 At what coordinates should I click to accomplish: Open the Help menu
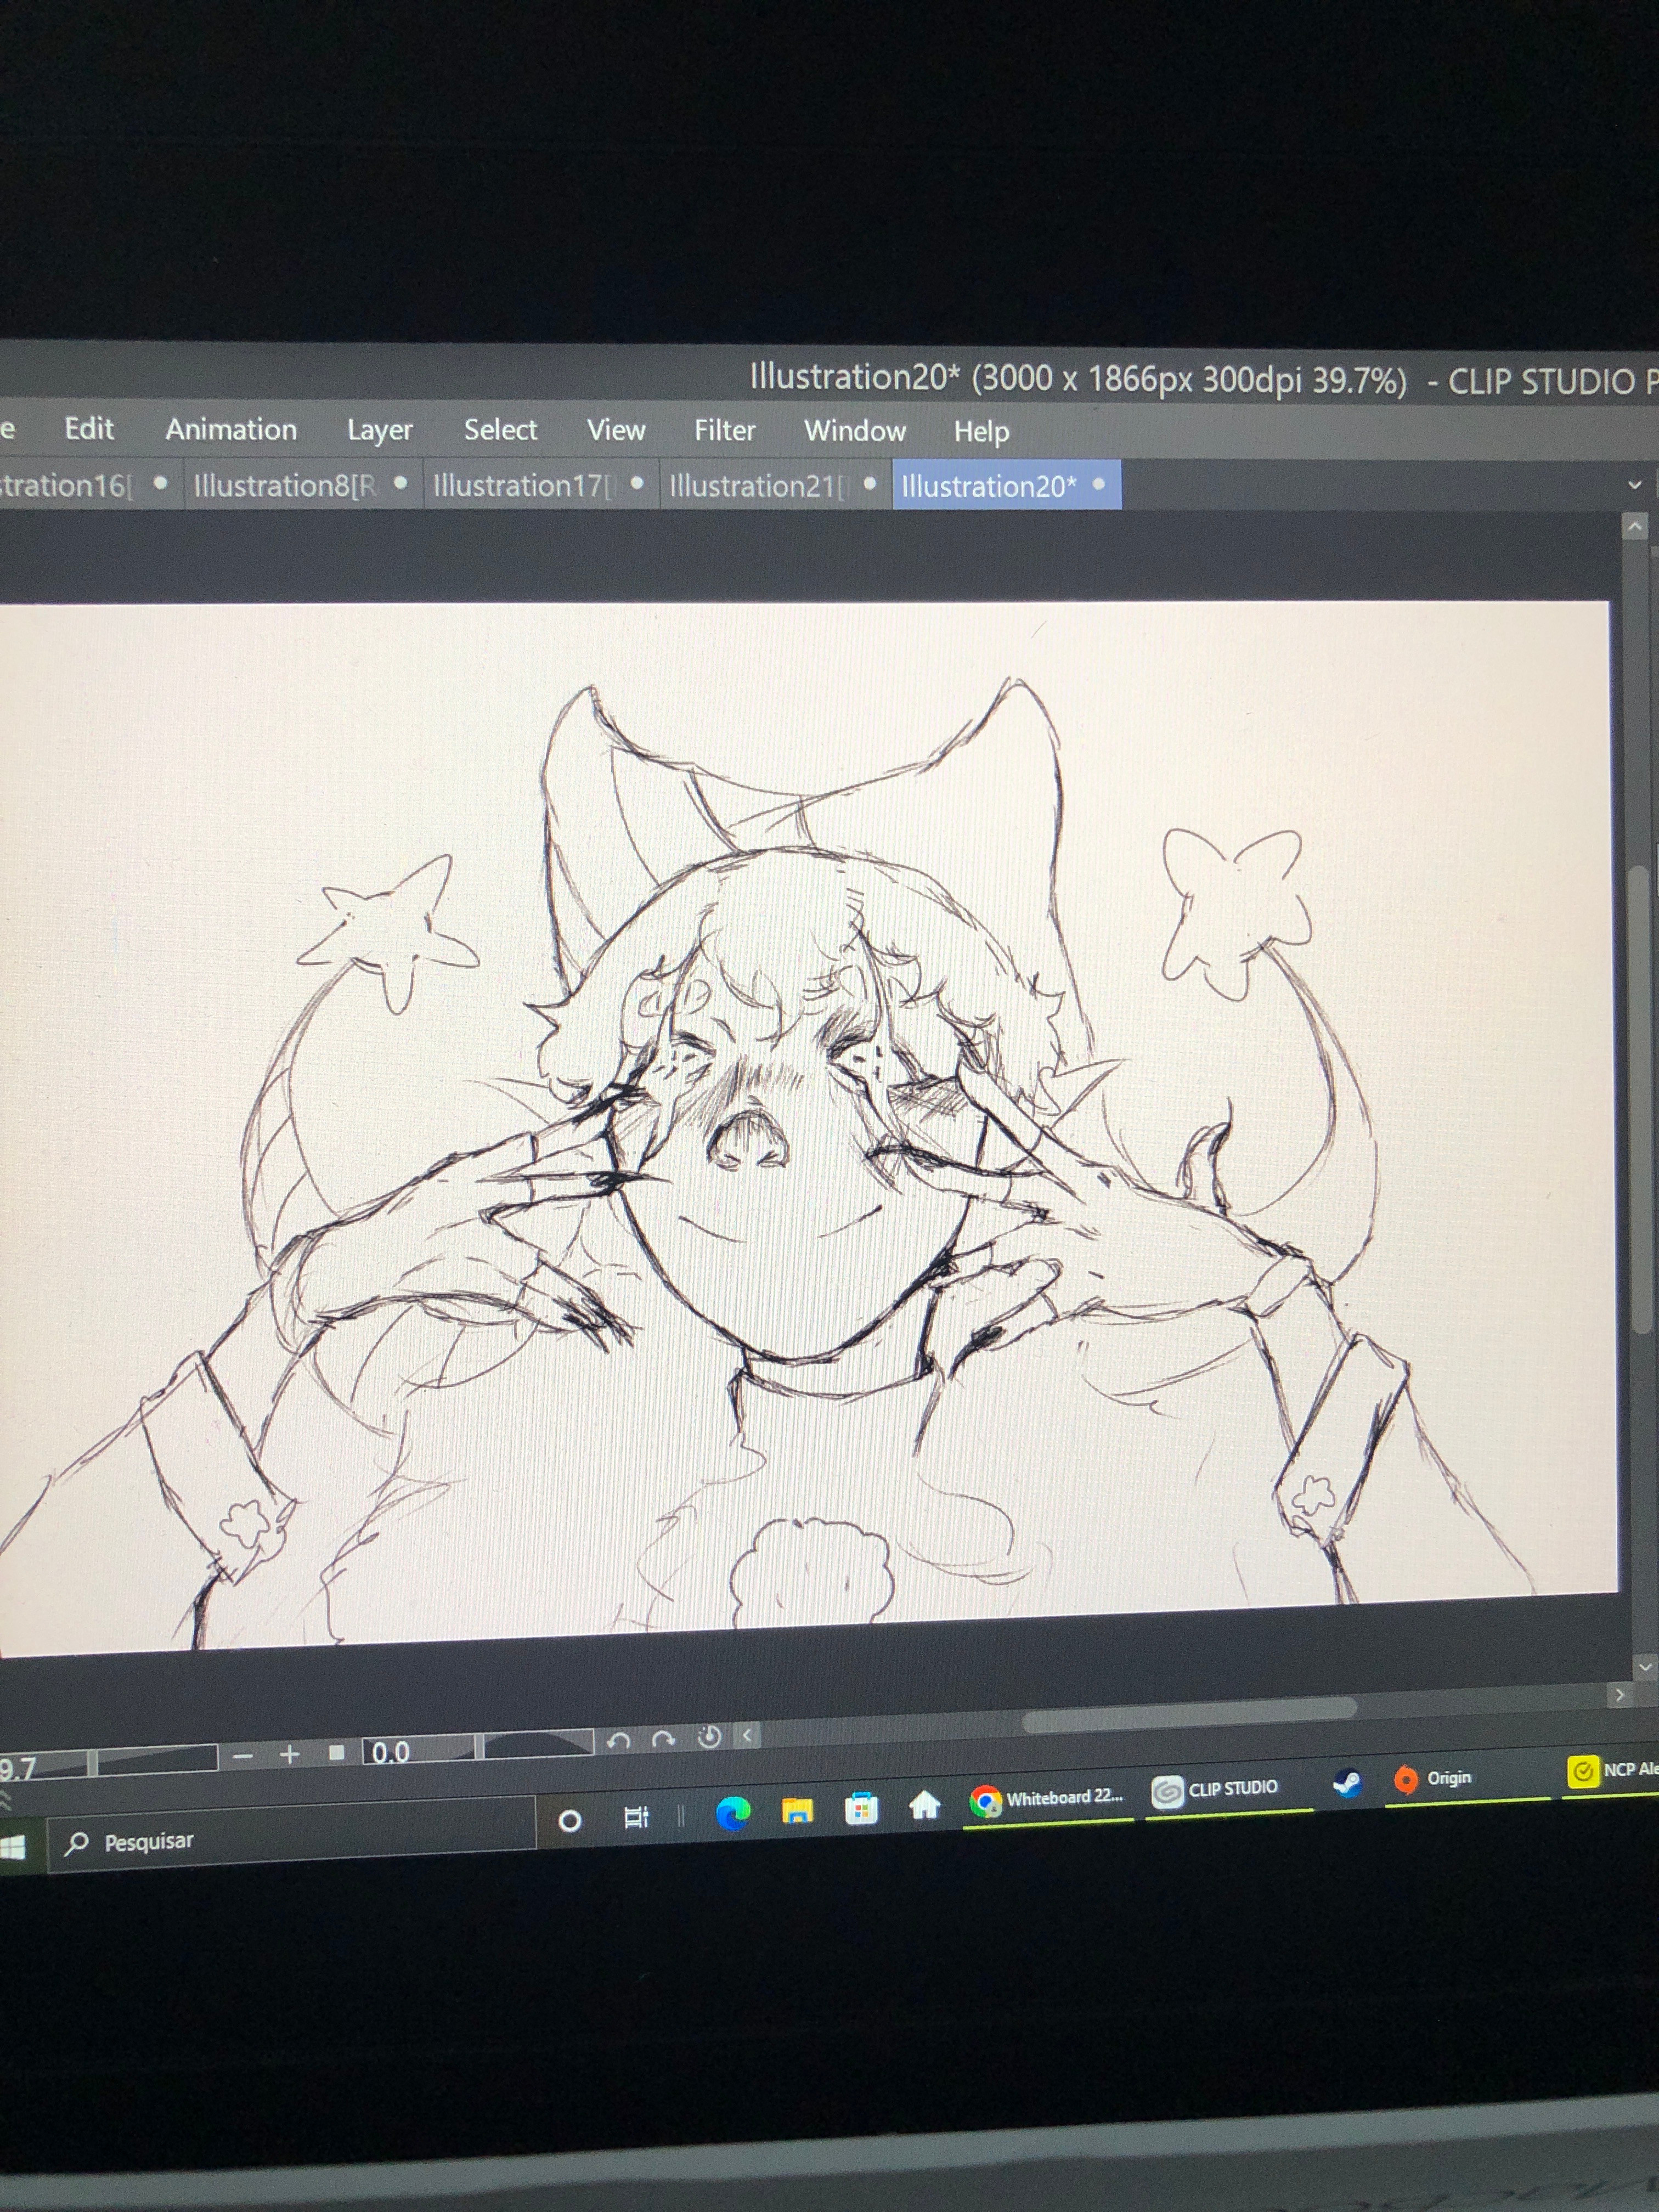[x=981, y=432]
